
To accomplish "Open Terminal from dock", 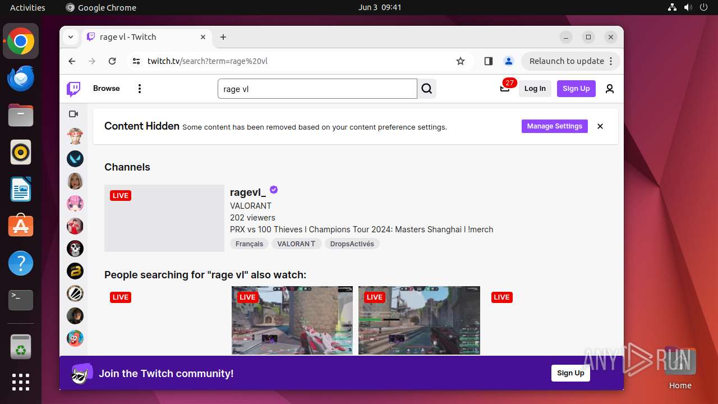I will tap(21, 300).
